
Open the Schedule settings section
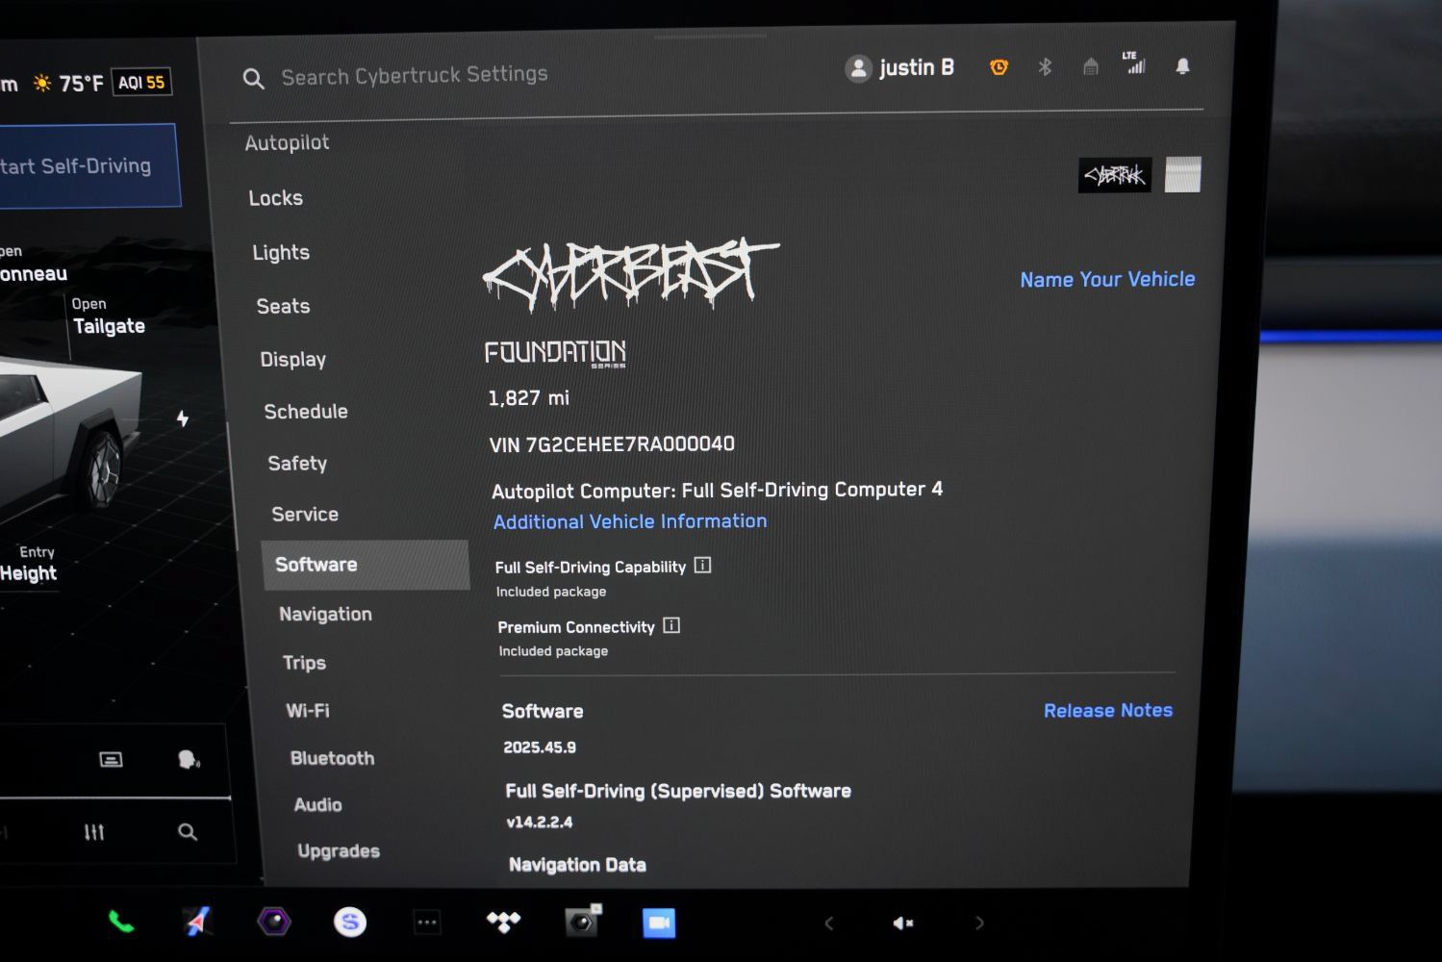coord(306,411)
